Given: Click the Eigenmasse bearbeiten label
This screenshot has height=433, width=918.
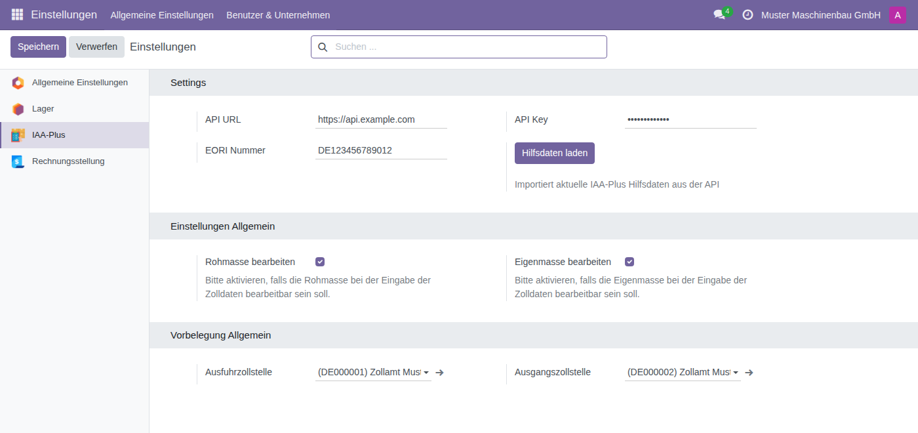Looking at the screenshot, I should (x=563, y=262).
